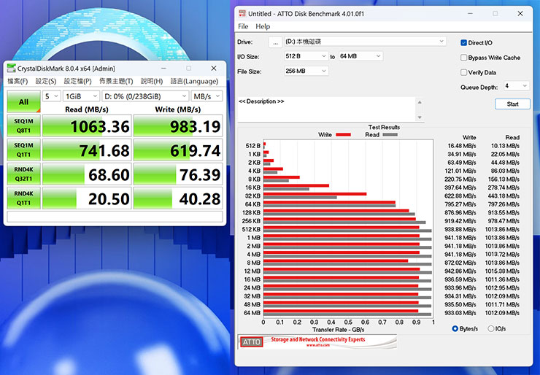Viewport: 540px width, 375px height.
Task: Enable Bypass Write Cache checkbox
Action: pyautogui.click(x=463, y=58)
